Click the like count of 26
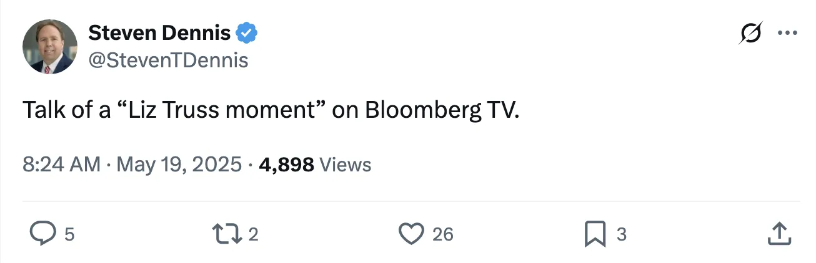 (x=442, y=234)
